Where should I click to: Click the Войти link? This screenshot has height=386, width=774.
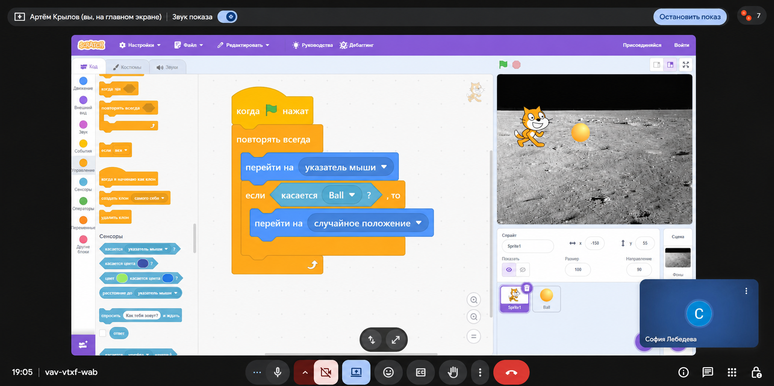click(x=681, y=45)
